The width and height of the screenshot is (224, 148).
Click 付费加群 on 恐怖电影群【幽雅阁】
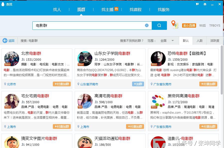point(208,84)
